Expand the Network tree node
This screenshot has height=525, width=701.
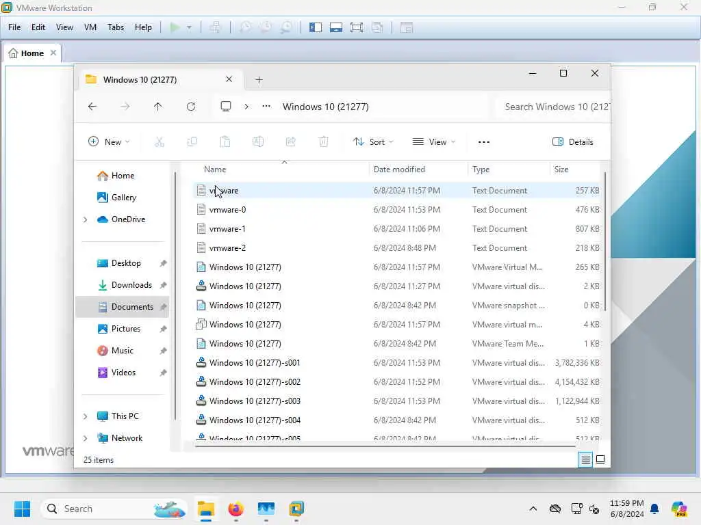[x=86, y=438]
